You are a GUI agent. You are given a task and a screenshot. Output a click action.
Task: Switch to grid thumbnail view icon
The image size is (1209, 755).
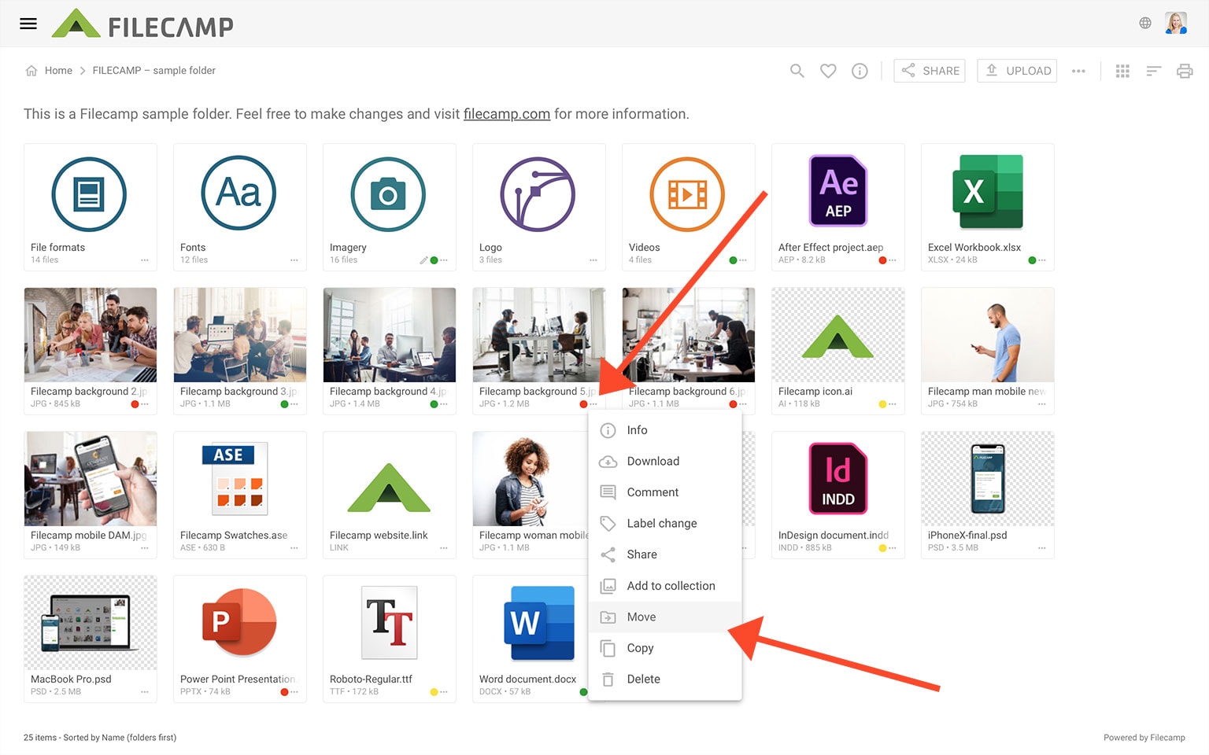click(x=1122, y=71)
